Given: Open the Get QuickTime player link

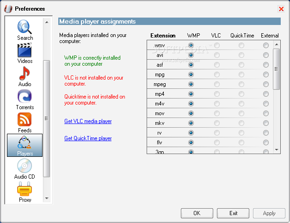Looking at the screenshot, I should 88,138.
